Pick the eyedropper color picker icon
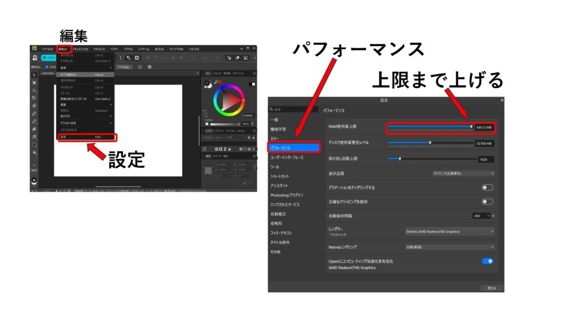The height and width of the screenshot is (315, 567). [x=216, y=82]
